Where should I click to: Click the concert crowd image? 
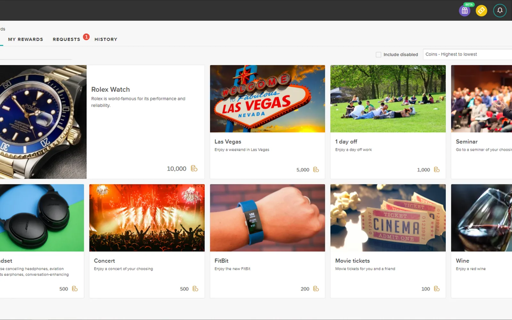coord(147,218)
